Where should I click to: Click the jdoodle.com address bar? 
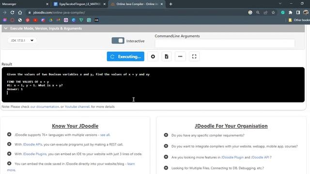click(137, 13)
